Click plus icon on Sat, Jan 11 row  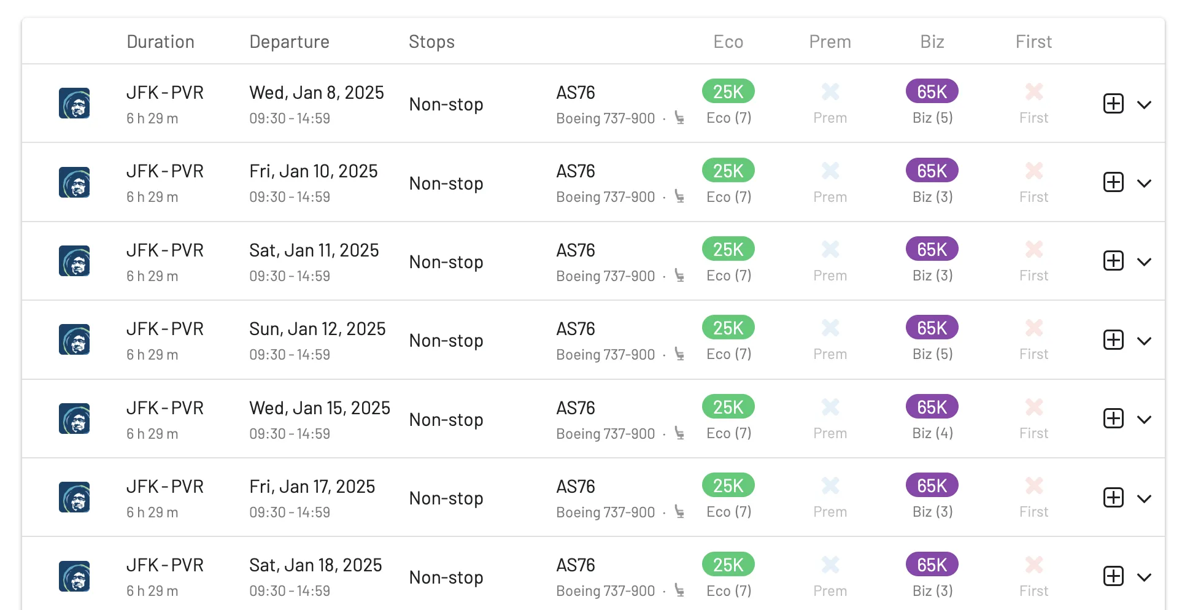click(x=1113, y=261)
